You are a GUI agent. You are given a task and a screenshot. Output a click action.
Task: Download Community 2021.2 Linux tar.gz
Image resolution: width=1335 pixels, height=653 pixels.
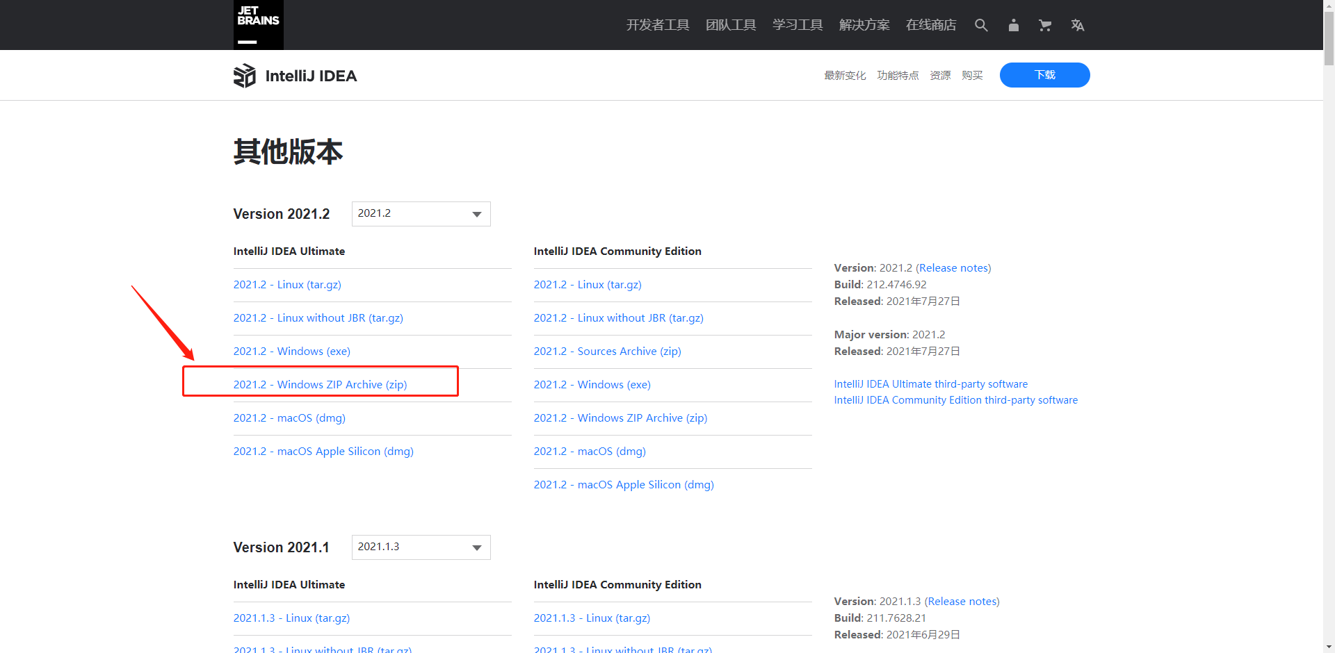coord(588,285)
